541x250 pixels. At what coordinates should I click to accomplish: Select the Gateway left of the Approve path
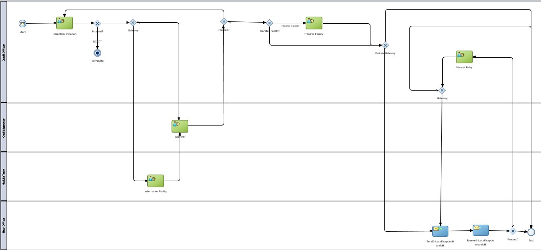(x=133, y=23)
